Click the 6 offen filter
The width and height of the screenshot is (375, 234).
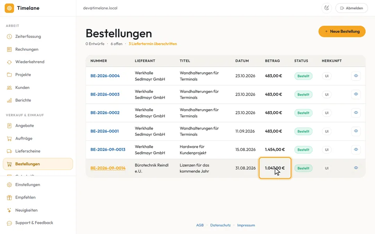pos(116,44)
